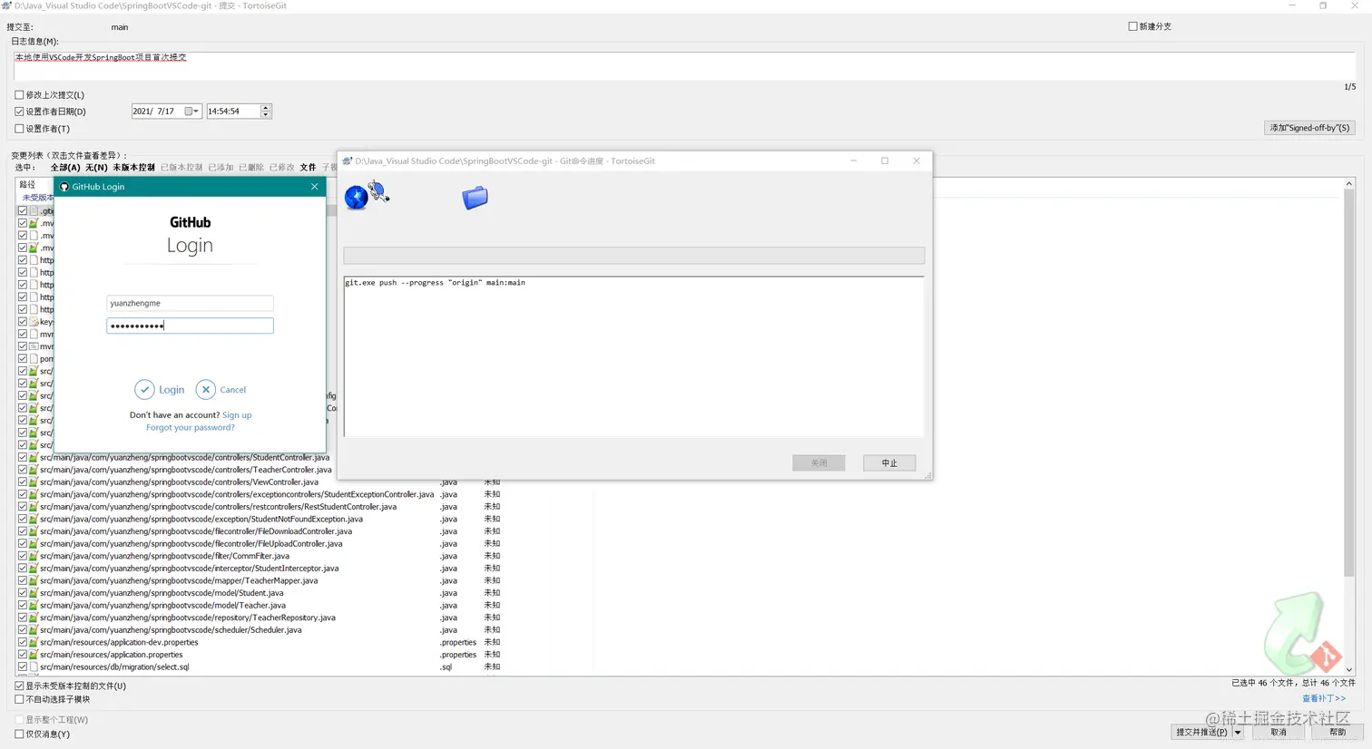
Task: Click the push progress bar in Git progress window
Action: (x=634, y=256)
